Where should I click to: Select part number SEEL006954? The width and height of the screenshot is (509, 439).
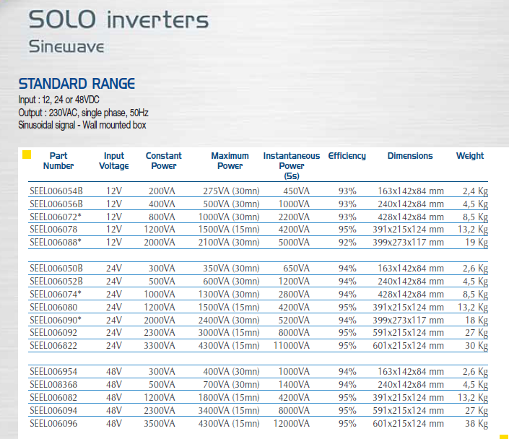53,371
